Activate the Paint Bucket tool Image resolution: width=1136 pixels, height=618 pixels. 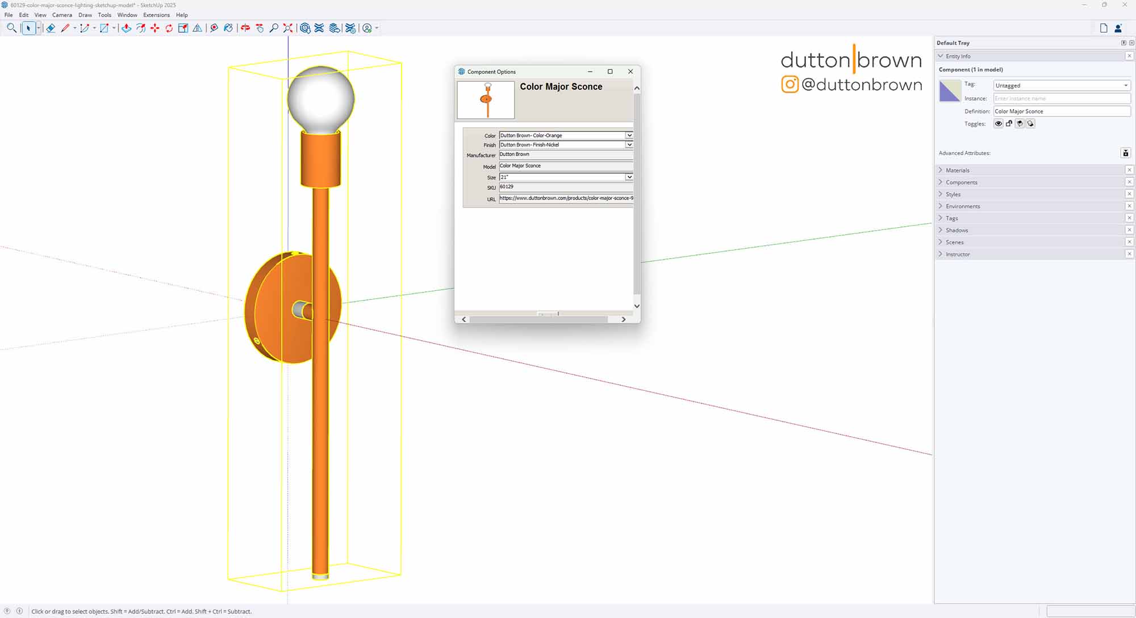coord(229,28)
